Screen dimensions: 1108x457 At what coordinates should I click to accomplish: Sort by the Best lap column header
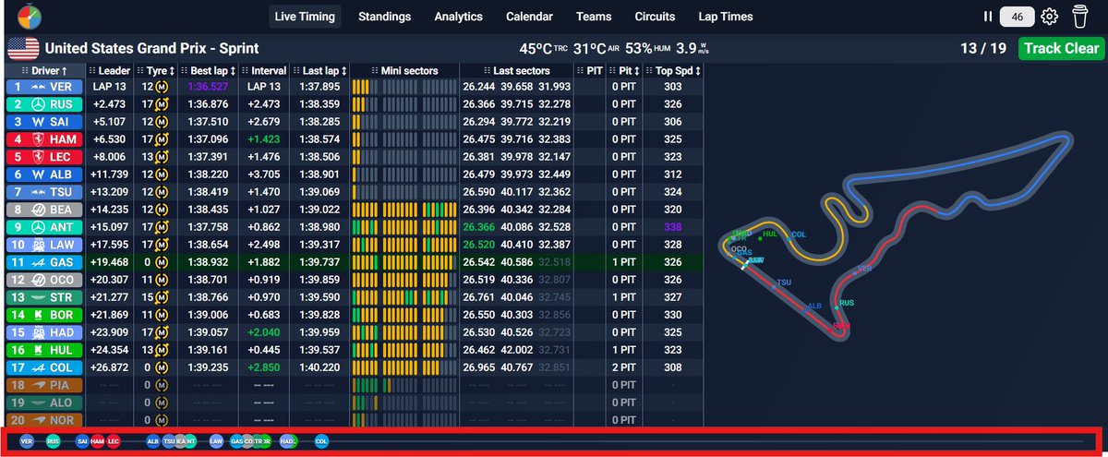pyautogui.click(x=208, y=70)
